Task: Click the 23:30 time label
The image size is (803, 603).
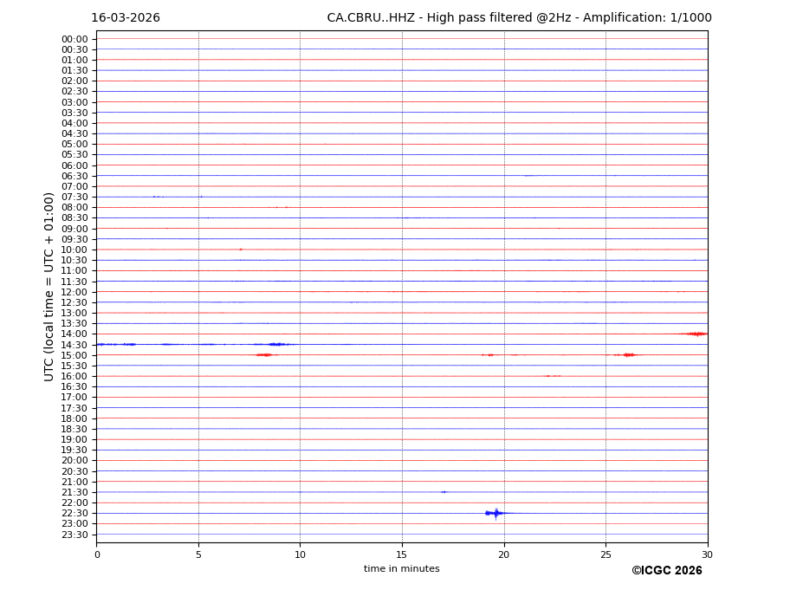Action: coord(74,535)
